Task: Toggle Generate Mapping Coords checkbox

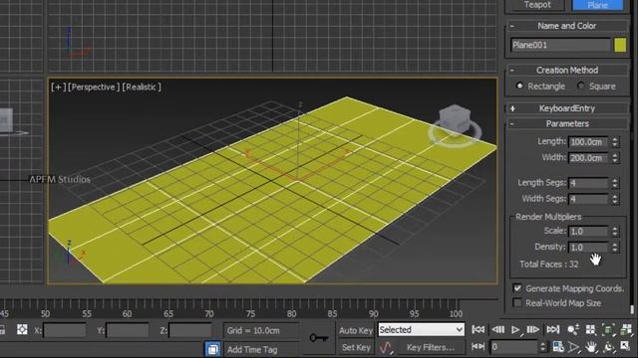Action: click(517, 288)
